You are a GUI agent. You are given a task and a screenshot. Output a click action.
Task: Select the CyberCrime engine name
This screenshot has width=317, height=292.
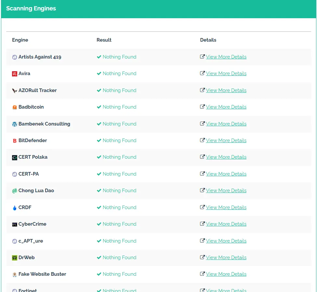[32, 224]
